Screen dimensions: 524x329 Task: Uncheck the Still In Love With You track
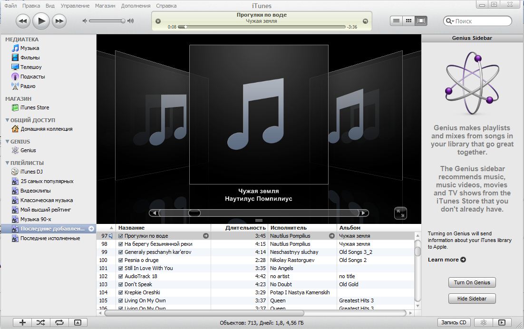coord(120,268)
